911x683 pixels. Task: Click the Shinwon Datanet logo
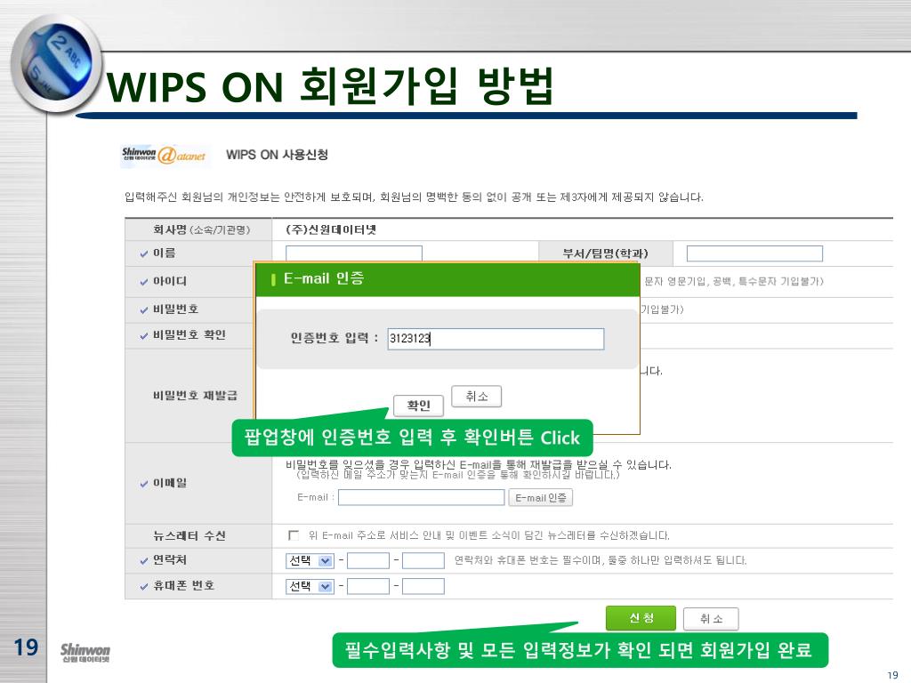(x=164, y=155)
